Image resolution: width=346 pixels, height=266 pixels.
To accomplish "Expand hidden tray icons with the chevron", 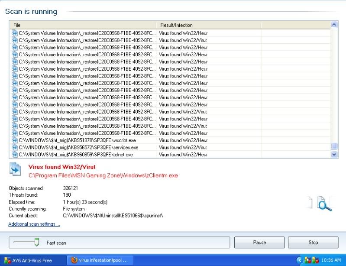I will [x=299, y=260].
